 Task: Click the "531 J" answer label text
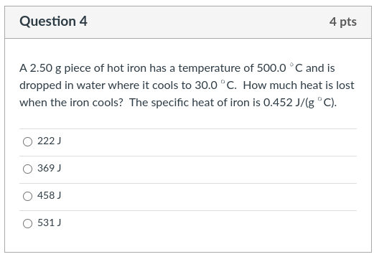50,222
